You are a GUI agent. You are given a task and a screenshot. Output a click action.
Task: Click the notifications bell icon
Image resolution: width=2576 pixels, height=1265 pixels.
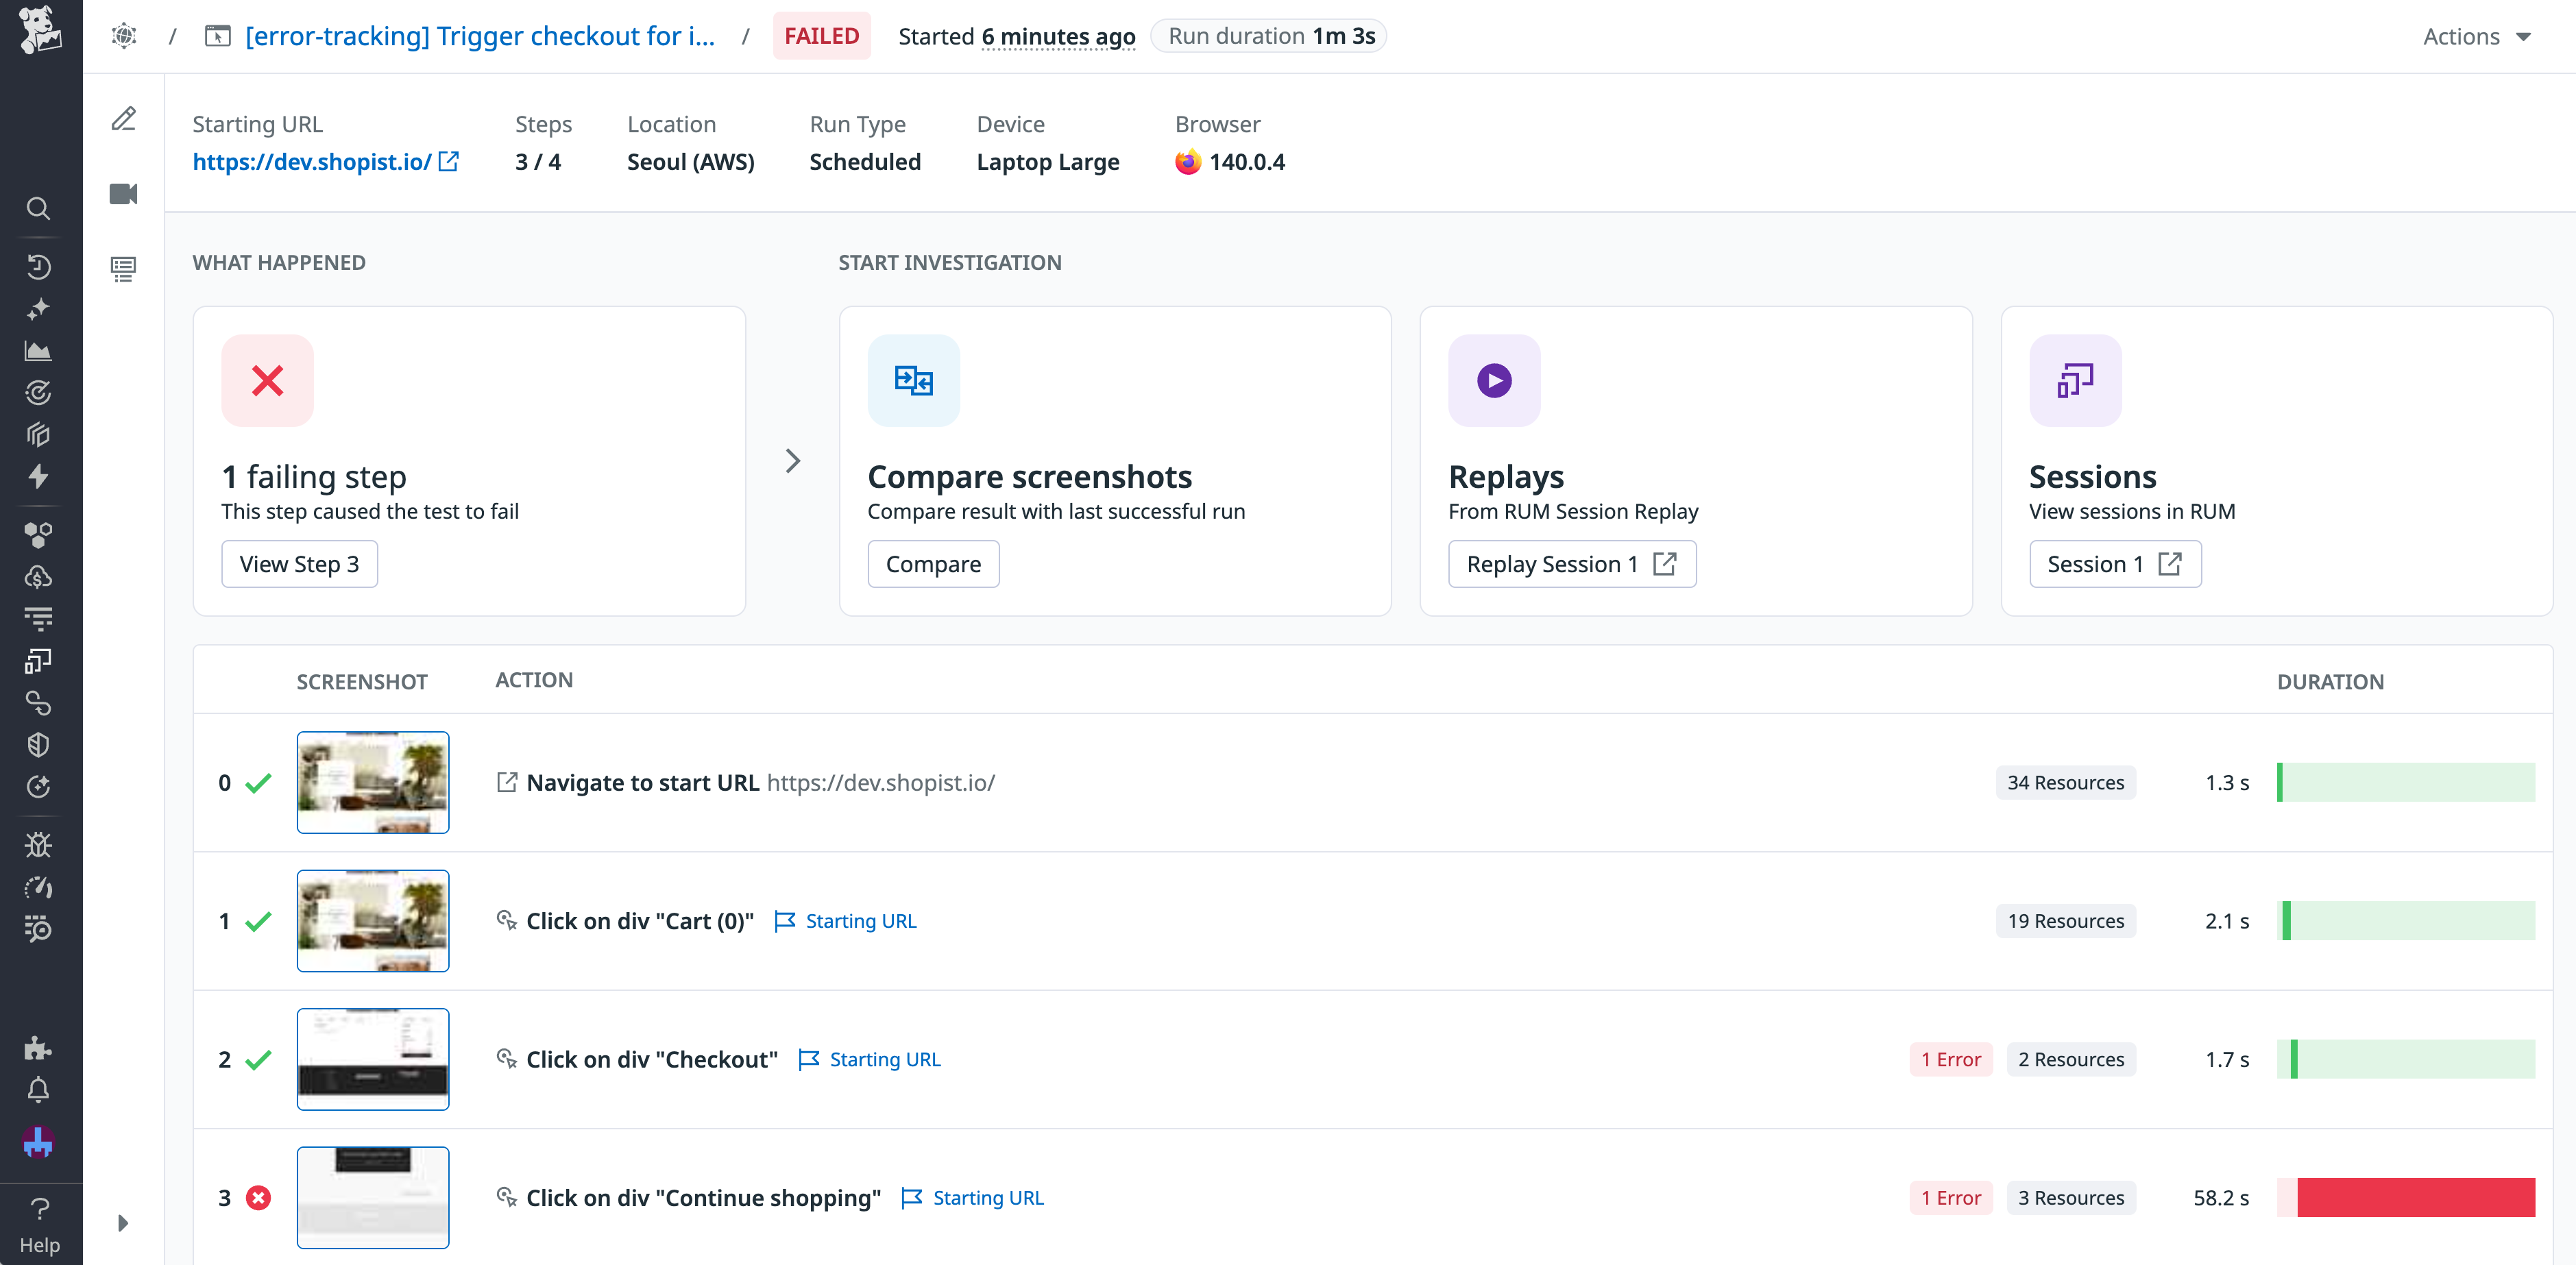[38, 1090]
